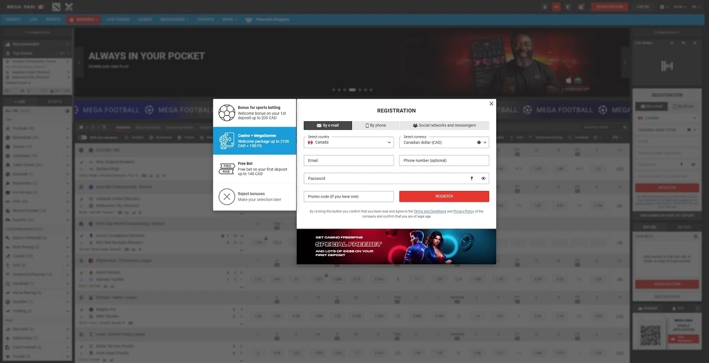Go to previous banner with the left arrow
Viewport: 709px width, 363px height.
[79, 63]
